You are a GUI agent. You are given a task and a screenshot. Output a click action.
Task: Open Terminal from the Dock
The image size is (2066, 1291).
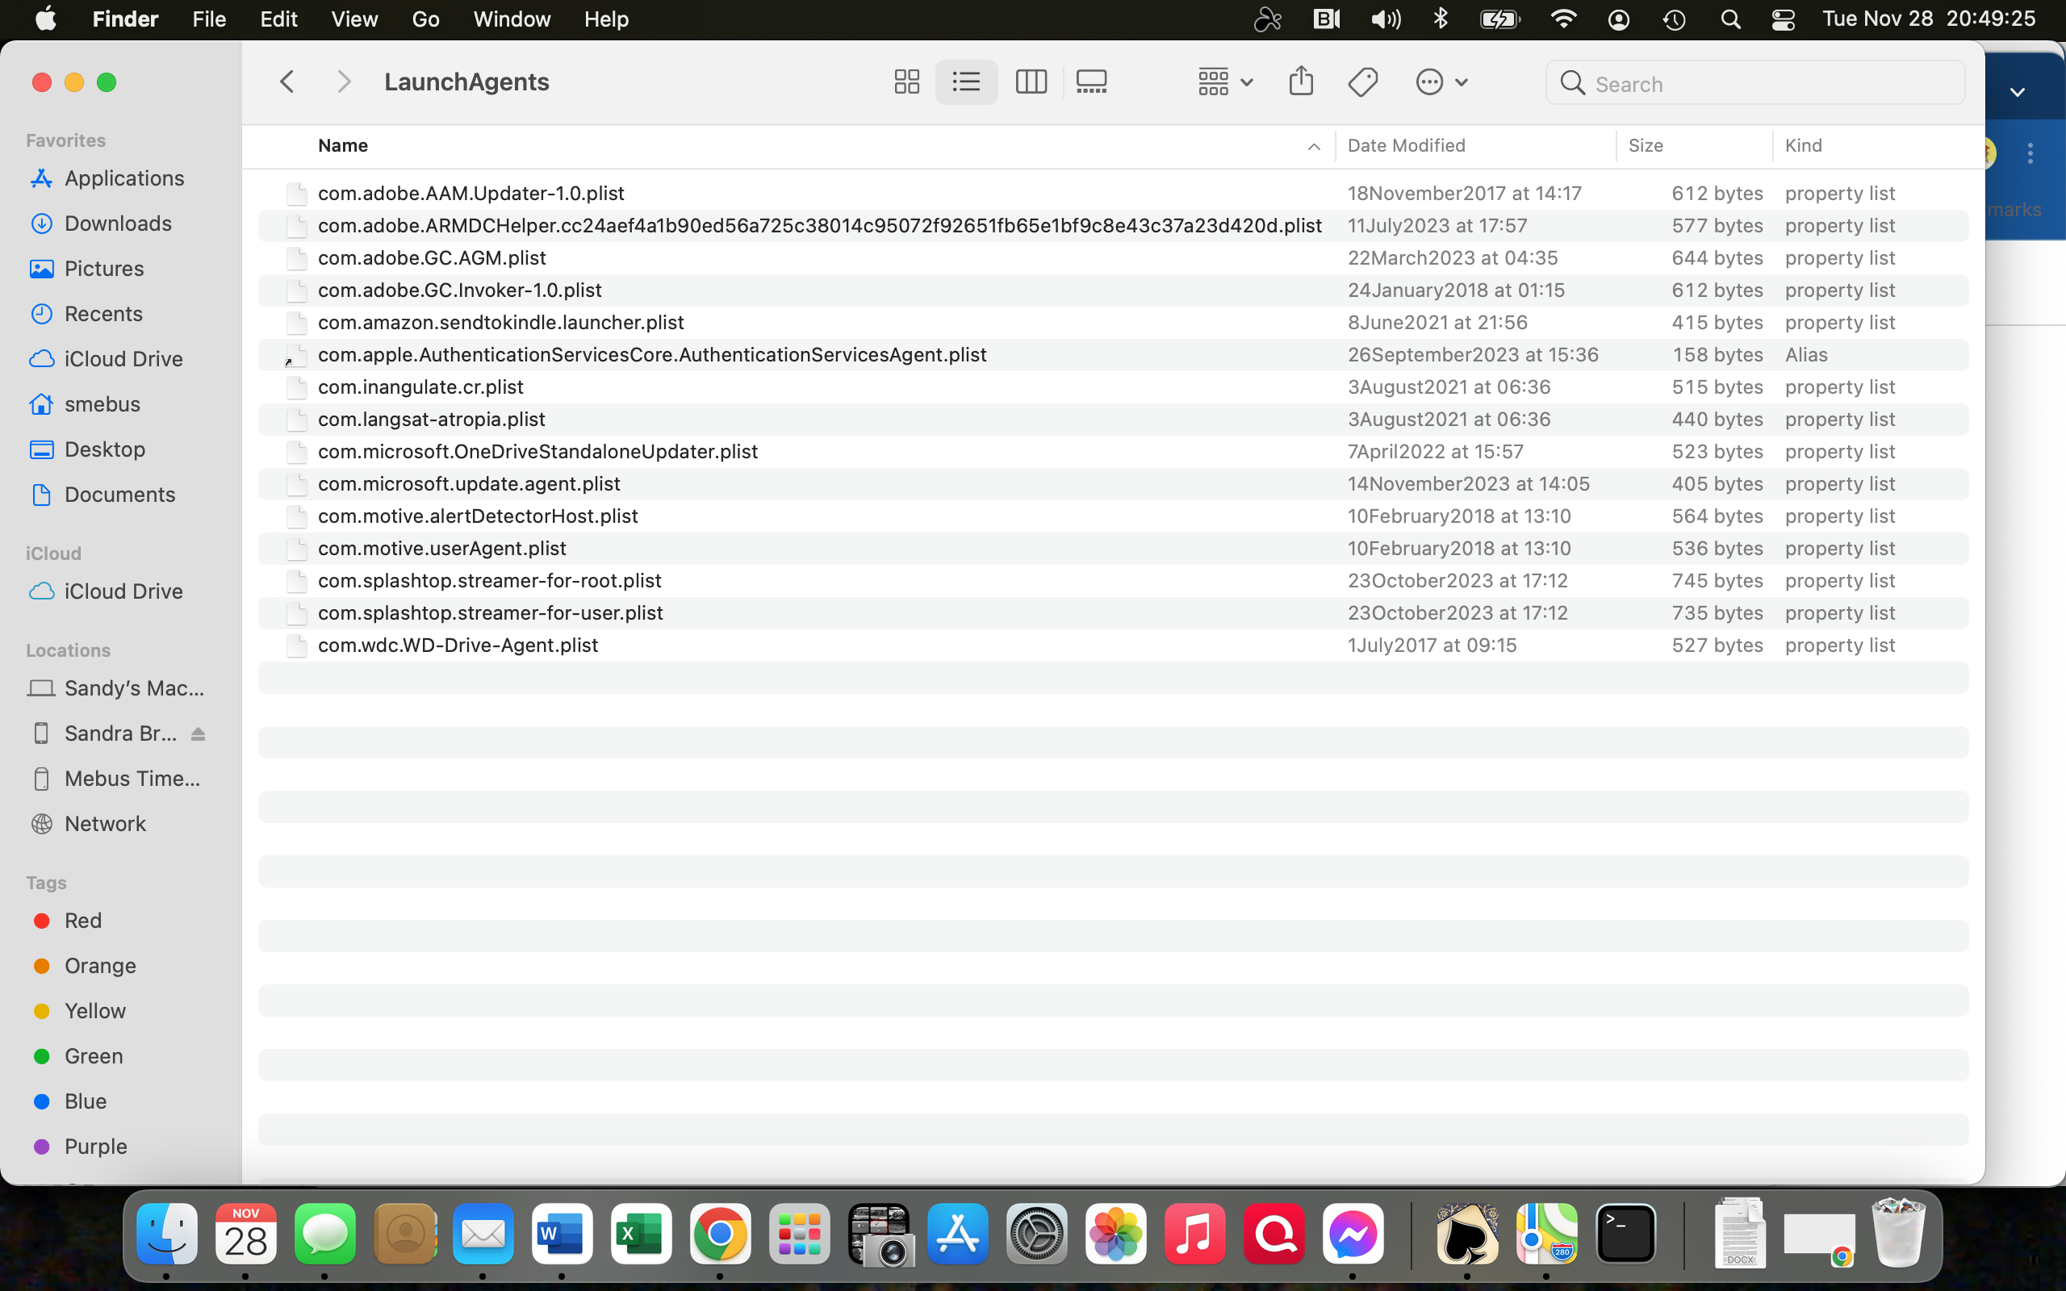[1625, 1234]
